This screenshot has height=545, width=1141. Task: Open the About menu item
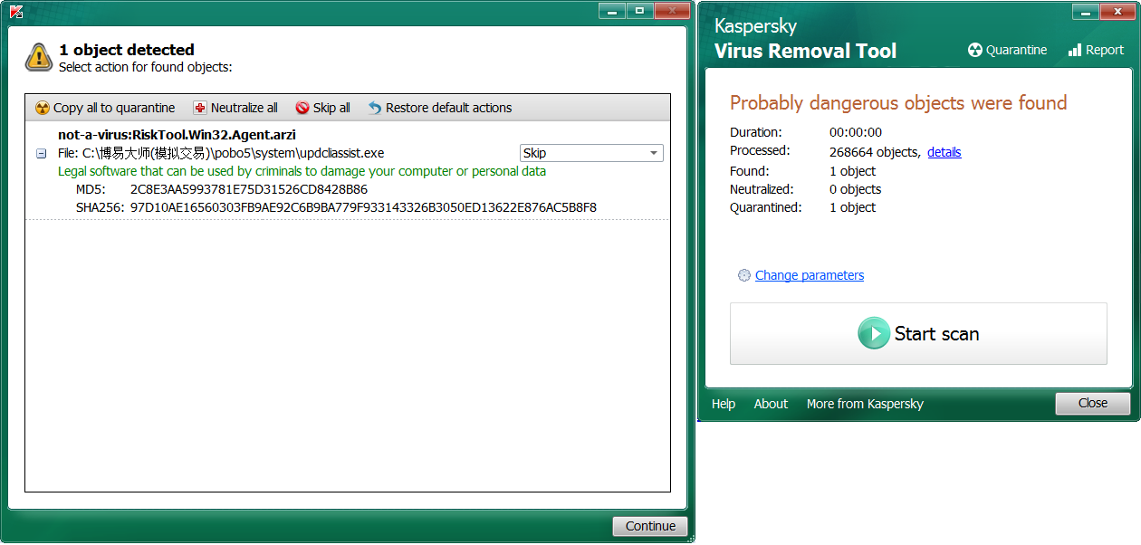coord(771,404)
